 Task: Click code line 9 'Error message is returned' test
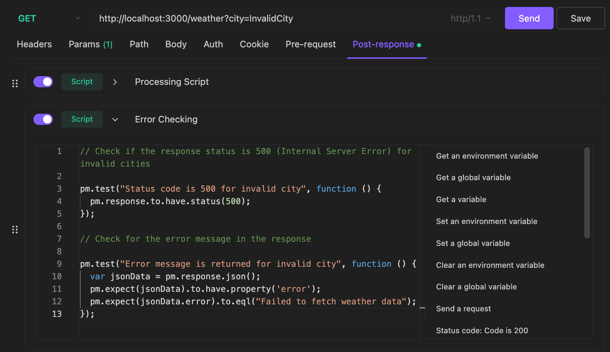(248, 264)
